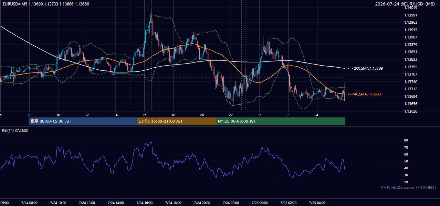The height and width of the screenshot is (206, 440).
Task: Click the 1.13795 price axis label
Action: pyautogui.click(x=411, y=67)
